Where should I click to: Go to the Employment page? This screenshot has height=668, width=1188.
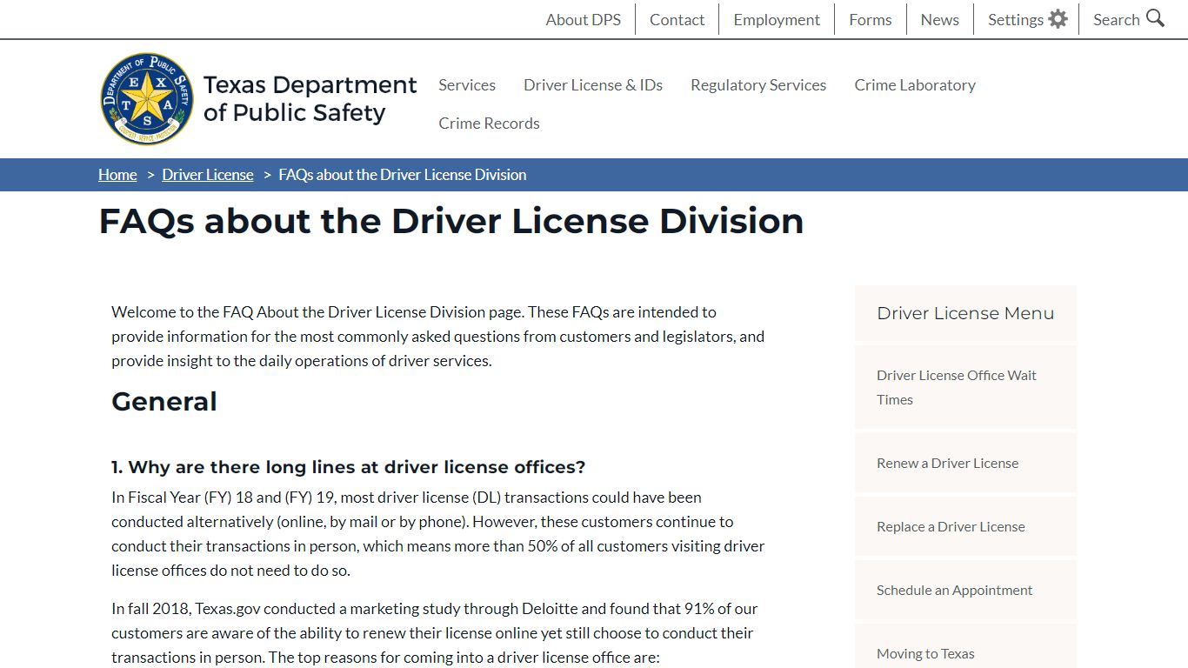tap(777, 19)
